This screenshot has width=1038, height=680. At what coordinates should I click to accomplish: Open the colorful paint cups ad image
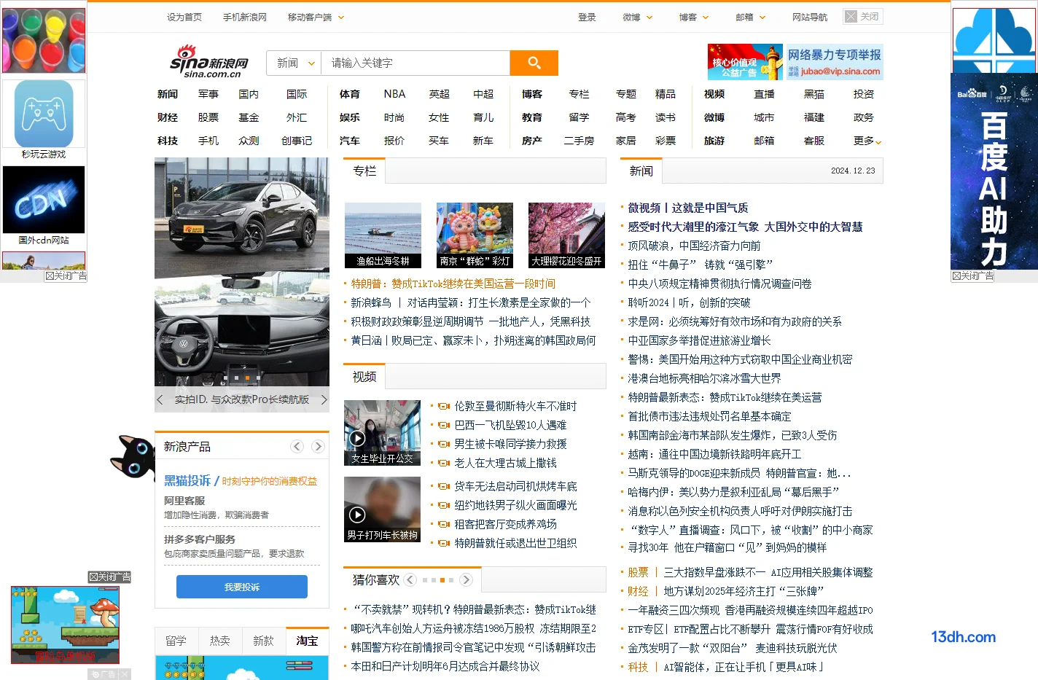coord(44,41)
